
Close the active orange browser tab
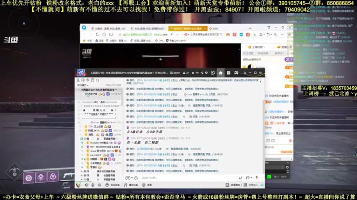point(205,28)
